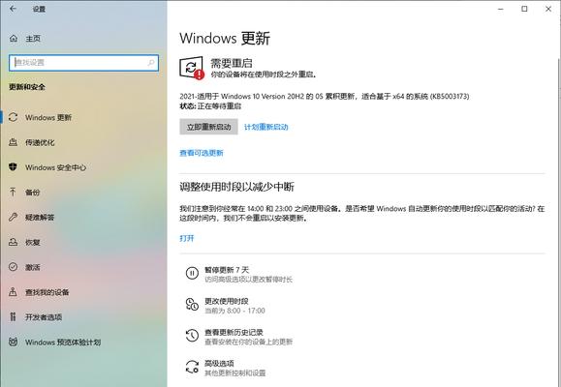Open 疑难解答 page
The height and width of the screenshot is (387, 561).
[x=83, y=217]
